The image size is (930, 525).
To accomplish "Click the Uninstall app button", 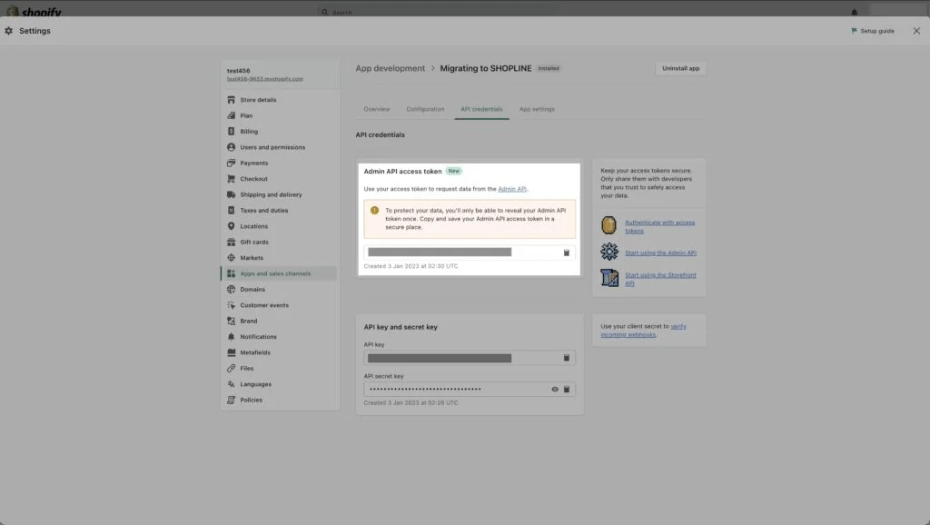I will (680, 68).
